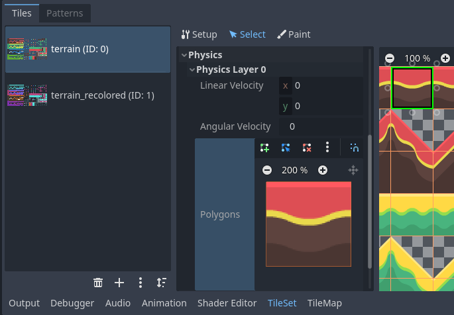The image size is (454, 315).
Task: Choose the delete polygon points tool
Action: pyautogui.click(x=306, y=148)
